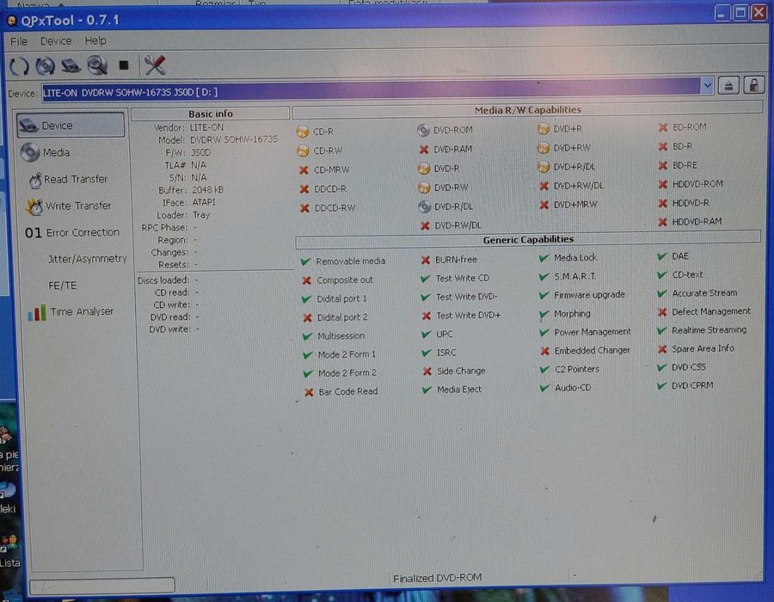Click the Basic info panel header
Image resolution: width=774 pixels, height=602 pixels.
[x=211, y=114]
